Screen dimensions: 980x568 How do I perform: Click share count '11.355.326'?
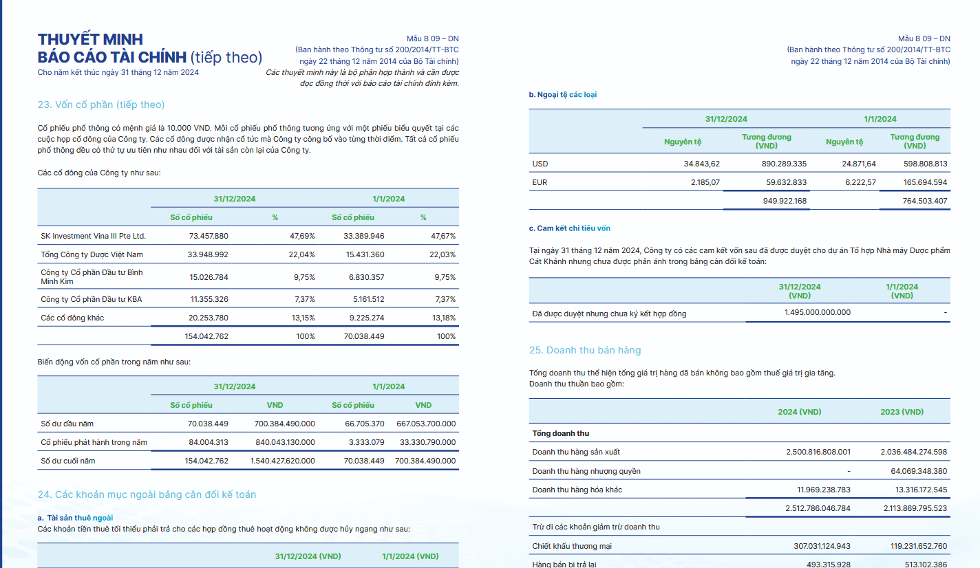(x=209, y=299)
